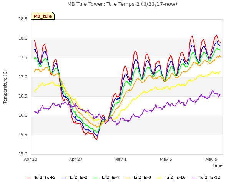
Task: Click the 16.5 y-axis tick label
Action: (x=23, y=96)
